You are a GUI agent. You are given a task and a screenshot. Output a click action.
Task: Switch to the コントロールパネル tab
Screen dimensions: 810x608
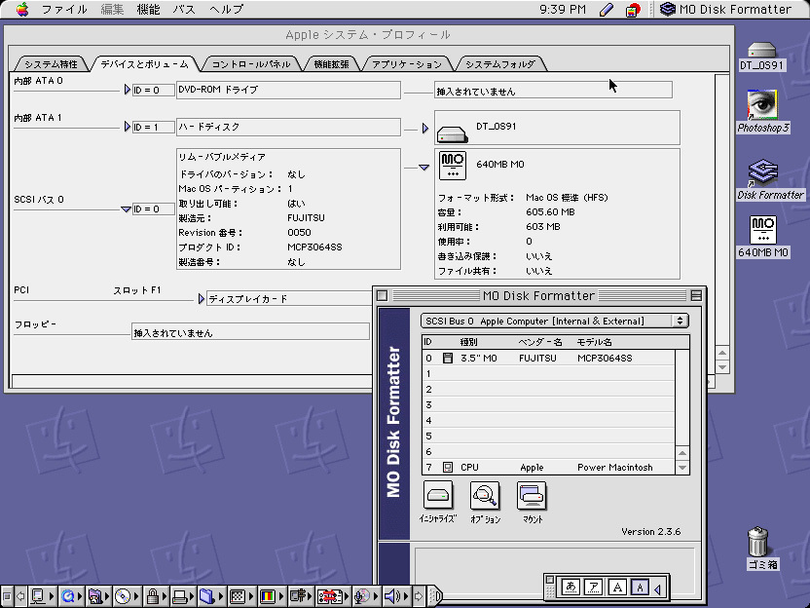pyautogui.click(x=251, y=64)
